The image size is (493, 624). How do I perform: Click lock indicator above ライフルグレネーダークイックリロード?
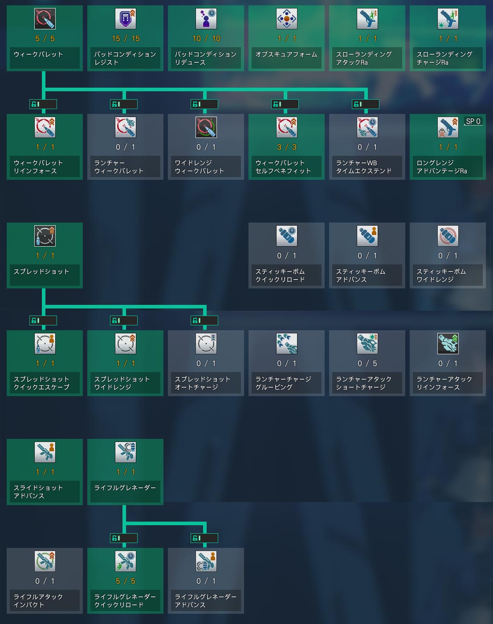(124, 538)
